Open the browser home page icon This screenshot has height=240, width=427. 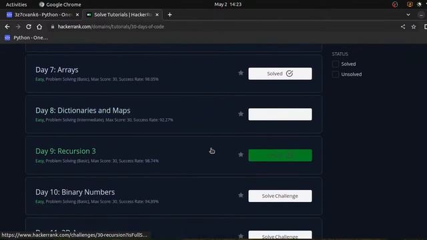point(39,27)
